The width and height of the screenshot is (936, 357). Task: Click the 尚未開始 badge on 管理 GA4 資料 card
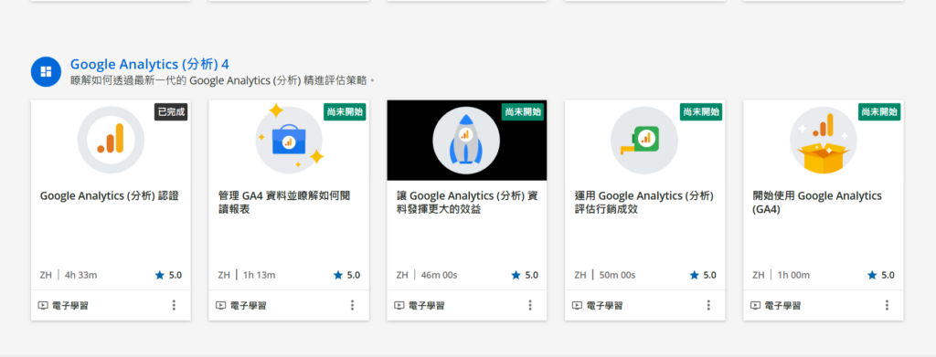point(345,111)
